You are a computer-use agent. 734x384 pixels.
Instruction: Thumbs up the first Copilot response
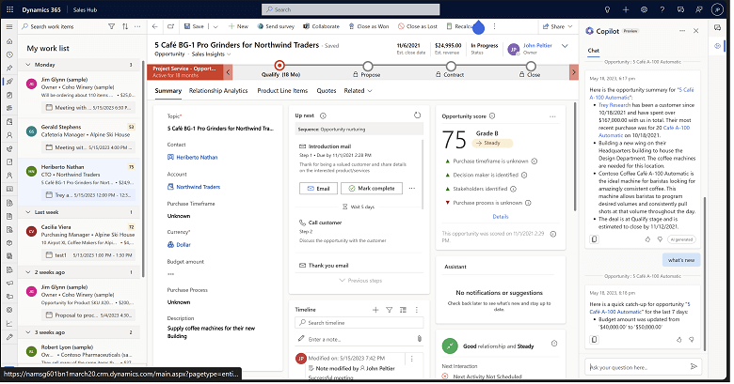(647, 239)
